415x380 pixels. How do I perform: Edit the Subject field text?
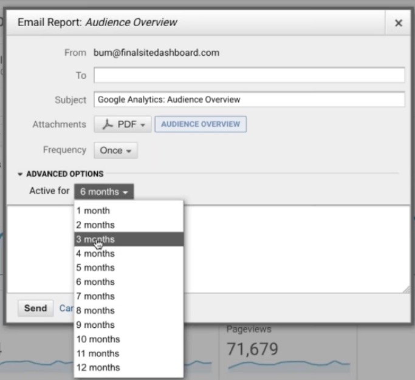pos(249,100)
